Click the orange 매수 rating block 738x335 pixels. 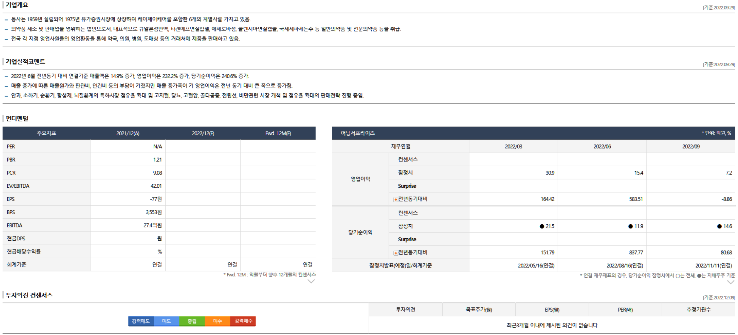coord(217,321)
